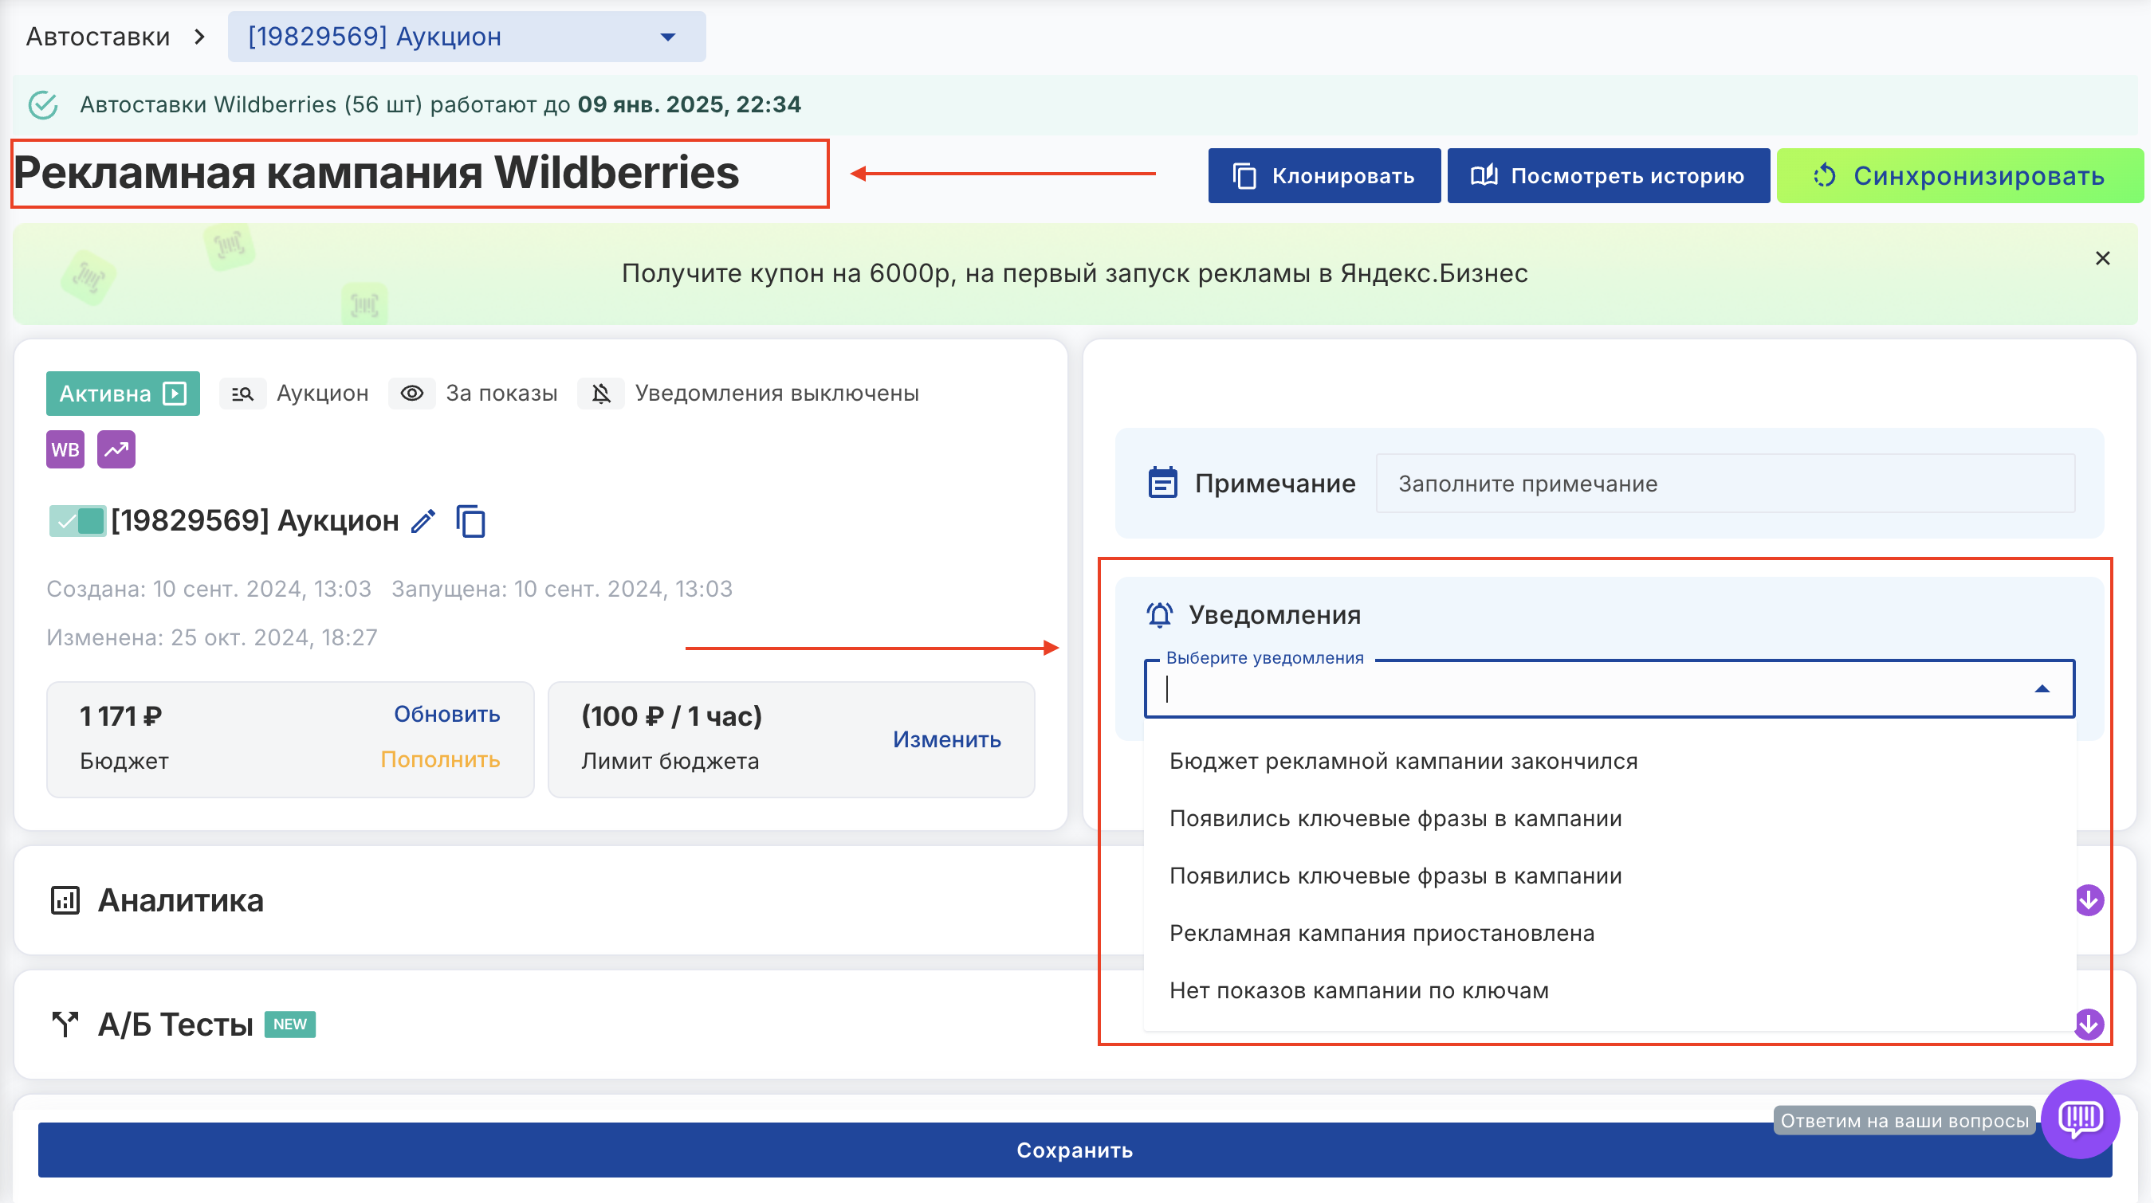The image size is (2154, 1203).
Task: Close the Яндекс.Бизнес coupon banner
Action: point(2102,259)
